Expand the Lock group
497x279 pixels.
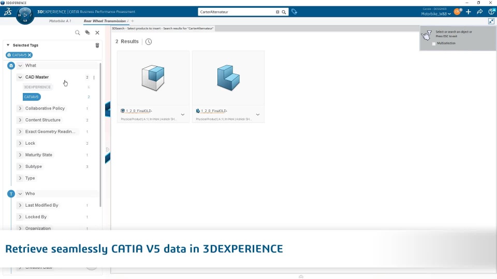(20, 143)
